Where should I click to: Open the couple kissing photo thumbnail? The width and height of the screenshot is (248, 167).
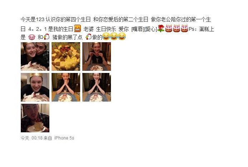[35, 57]
